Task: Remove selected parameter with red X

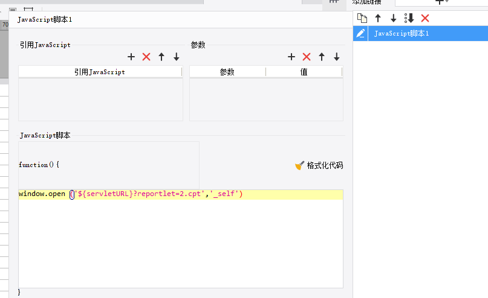Action: click(307, 57)
